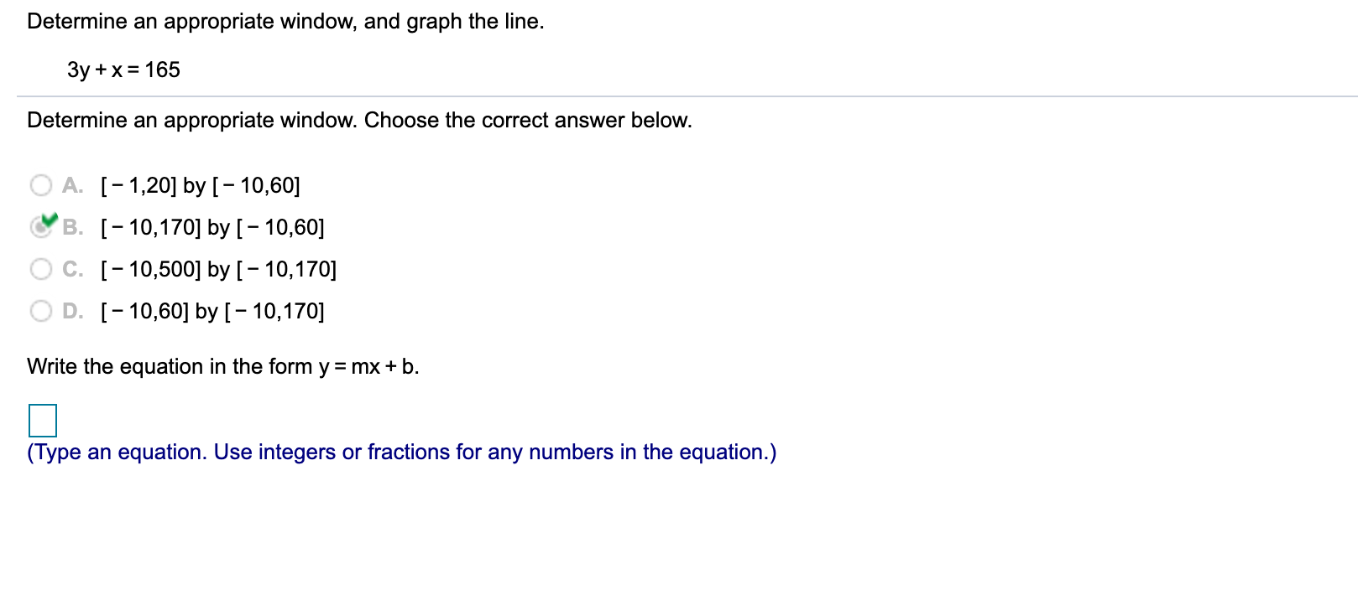Click the option labeled [-10,170] by [-10,60]

[x=212, y=226]
